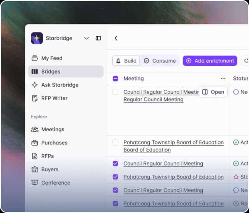Check the first Council Regular Council Meeting row checkbox
Image resolution: width=249 pixels, height=213 pixels.
116,92
